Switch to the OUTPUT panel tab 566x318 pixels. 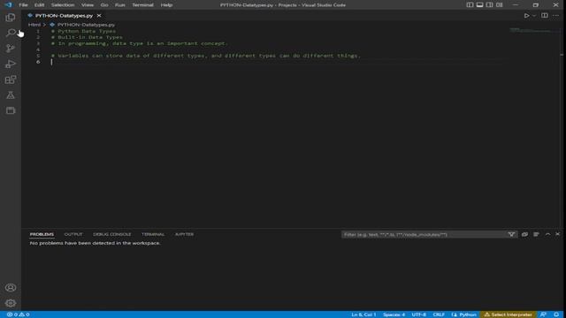coord(73,234)
